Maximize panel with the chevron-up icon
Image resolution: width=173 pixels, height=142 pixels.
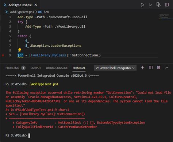click(167, 68)
